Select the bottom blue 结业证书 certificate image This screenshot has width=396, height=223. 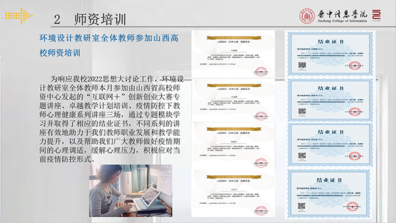pyautogui.click(x=329, y=194)
